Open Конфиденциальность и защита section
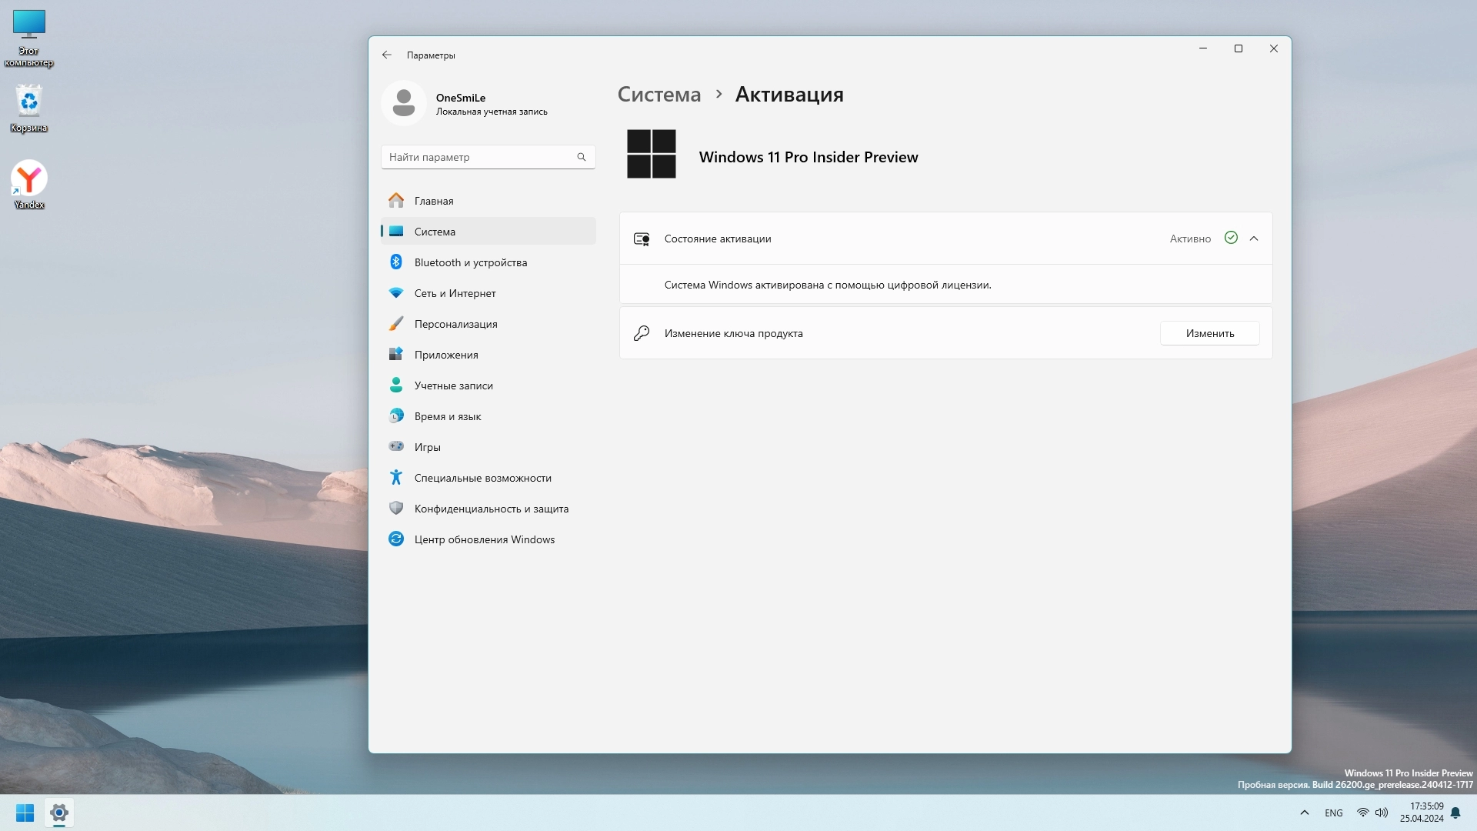1477x831 pixels. pos(491,509)
